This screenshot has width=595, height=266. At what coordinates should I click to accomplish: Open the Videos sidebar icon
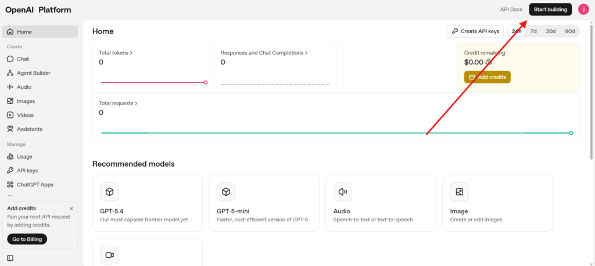click(x=10, y=115)
